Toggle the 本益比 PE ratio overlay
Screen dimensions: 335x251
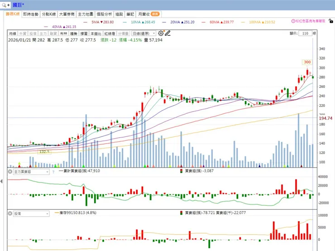(x=96, y=34)
